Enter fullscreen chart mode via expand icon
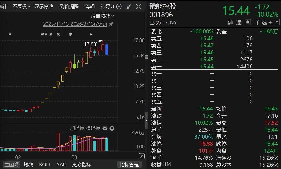Viewport: 281px width, 169px height. [x=138, y=6]
